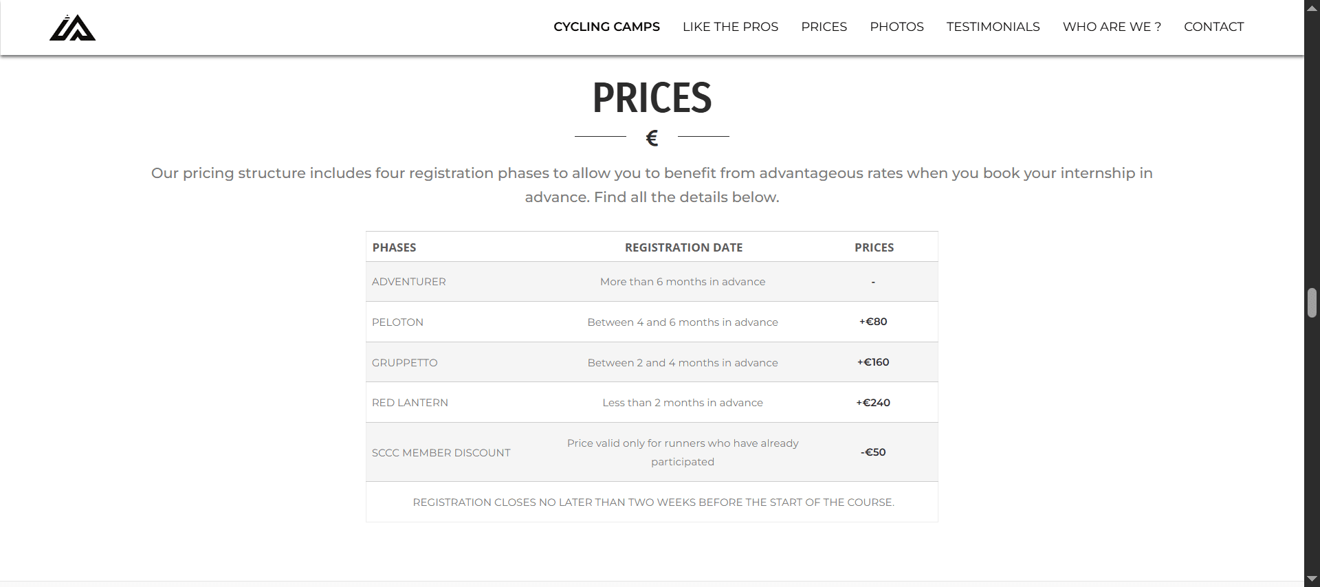Select the vertical scrollbar thumb

1312,303
